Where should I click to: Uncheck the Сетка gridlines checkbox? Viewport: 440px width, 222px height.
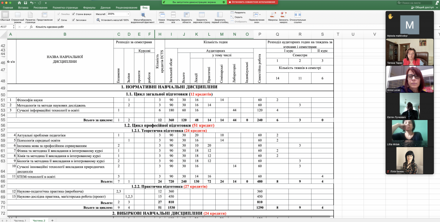[x=58, y=20]
